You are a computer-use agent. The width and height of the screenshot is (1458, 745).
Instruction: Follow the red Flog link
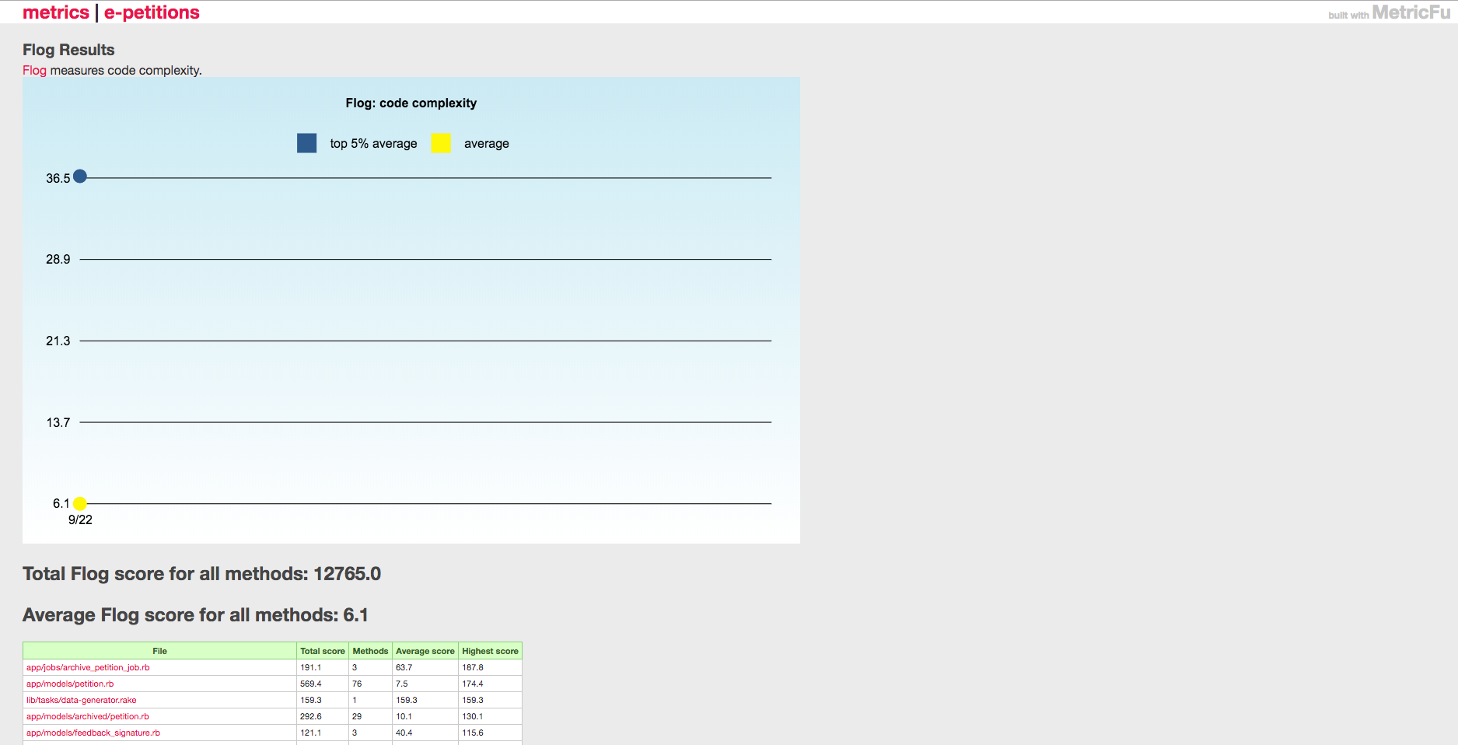click(x=34, y=70)
